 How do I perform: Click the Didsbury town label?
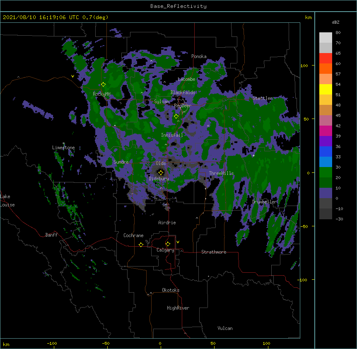pos(159,179)
